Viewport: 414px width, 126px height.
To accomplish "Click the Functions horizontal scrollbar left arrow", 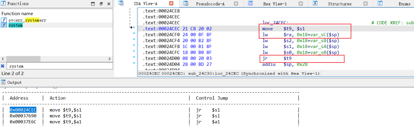I will coord(3,59).
